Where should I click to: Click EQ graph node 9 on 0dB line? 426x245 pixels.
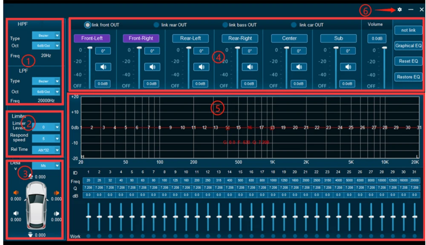[x=170, y=128]
